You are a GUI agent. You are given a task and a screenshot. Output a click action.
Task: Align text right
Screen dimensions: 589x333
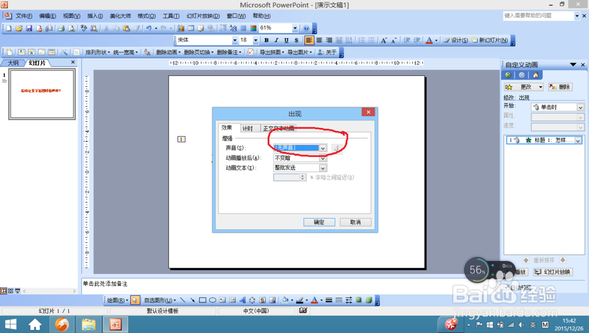329,40
